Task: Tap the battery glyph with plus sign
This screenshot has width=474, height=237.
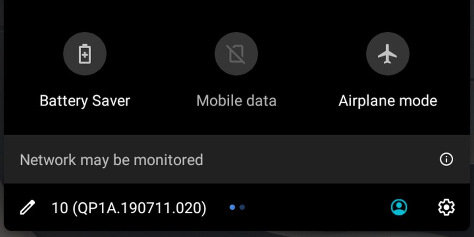Action: coord(85,54)
